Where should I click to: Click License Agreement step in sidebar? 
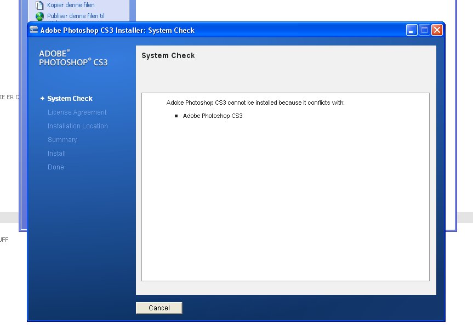[77, 112]
